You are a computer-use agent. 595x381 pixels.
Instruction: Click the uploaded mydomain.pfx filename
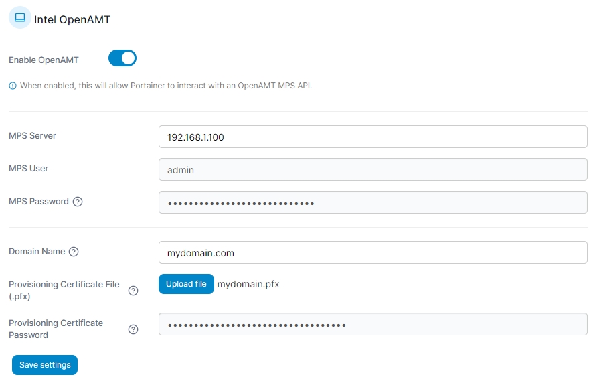tap(248, 284)
